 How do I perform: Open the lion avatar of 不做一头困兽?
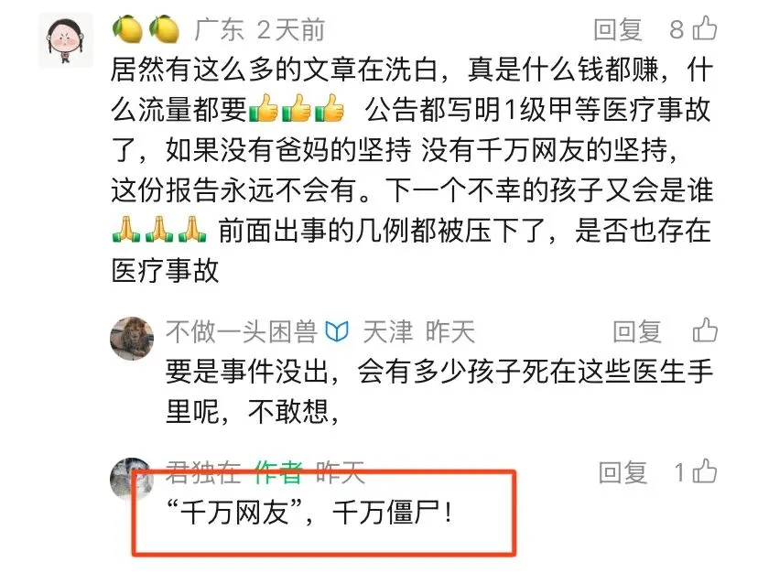[132, 338]
